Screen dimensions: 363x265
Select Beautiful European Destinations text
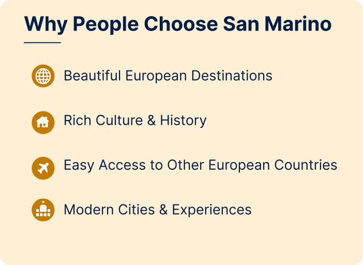coord(168,76)
